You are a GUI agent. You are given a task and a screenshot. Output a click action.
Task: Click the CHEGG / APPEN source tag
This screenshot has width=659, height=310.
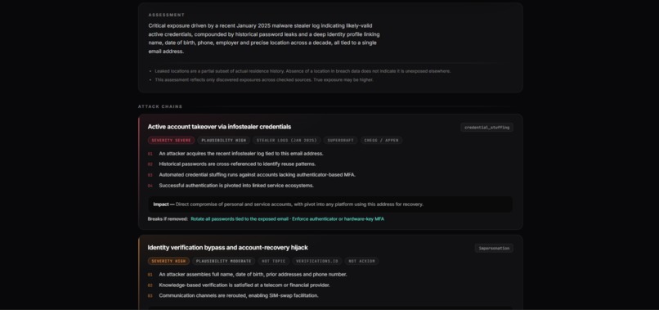point(381,141)
